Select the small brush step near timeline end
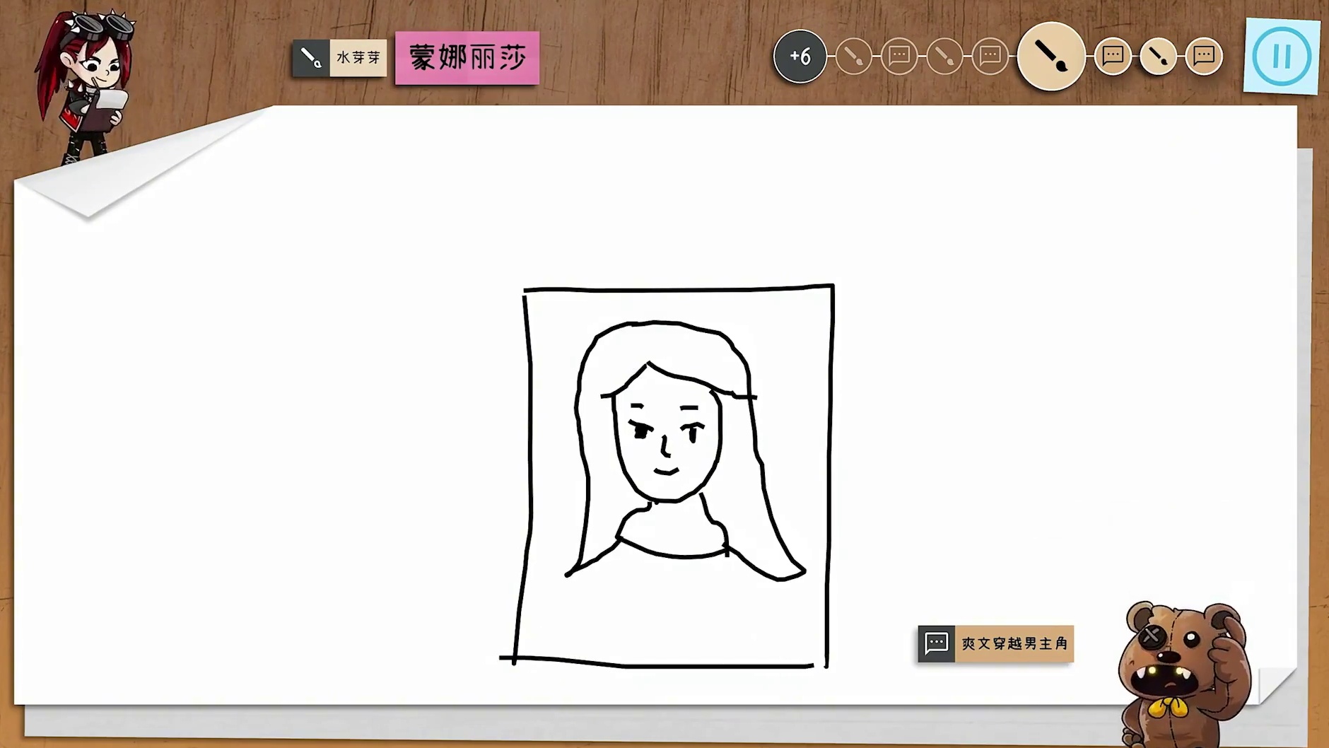 click(x=1158, y=56)
